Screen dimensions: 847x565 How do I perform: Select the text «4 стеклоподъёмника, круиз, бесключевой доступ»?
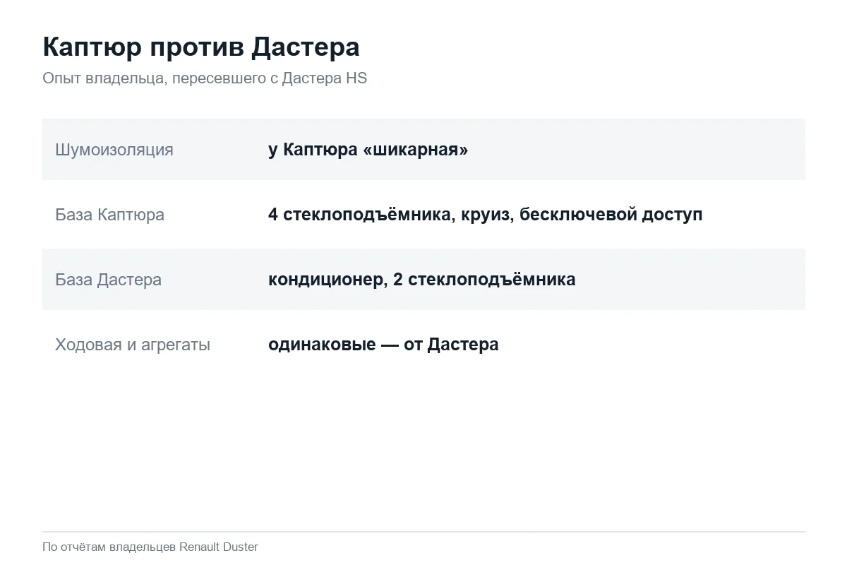[x=486, y=215]
